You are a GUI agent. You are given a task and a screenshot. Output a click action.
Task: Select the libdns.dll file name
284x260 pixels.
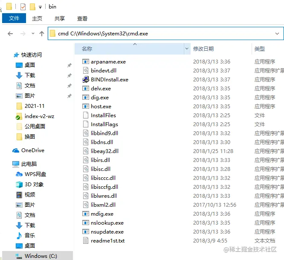point(102,142)
